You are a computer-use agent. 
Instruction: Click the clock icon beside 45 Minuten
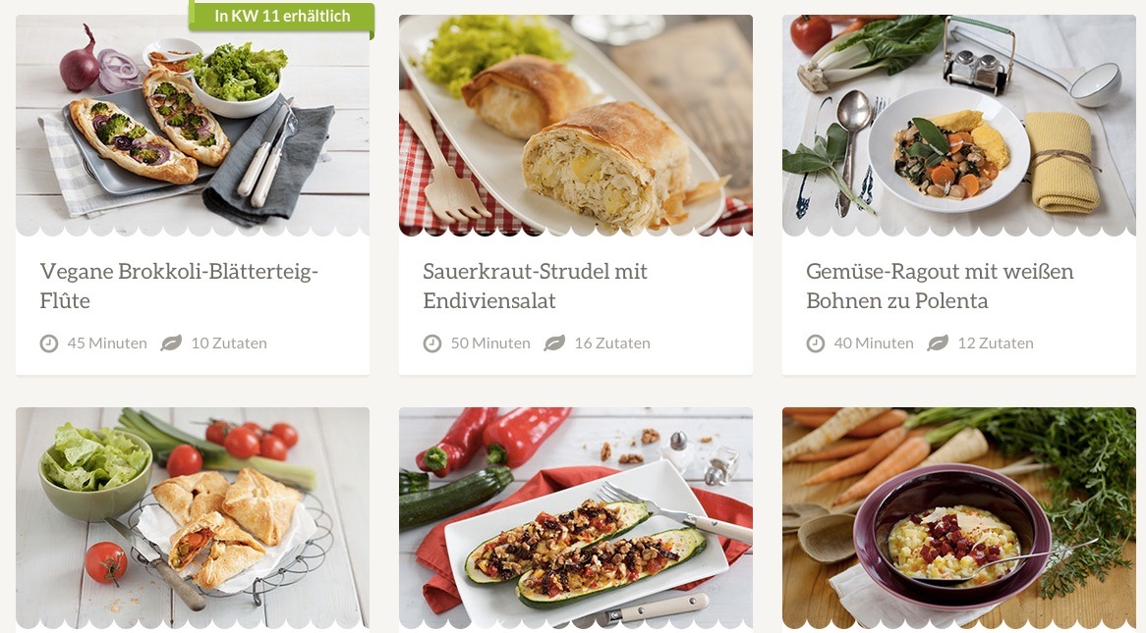(49, 343)
